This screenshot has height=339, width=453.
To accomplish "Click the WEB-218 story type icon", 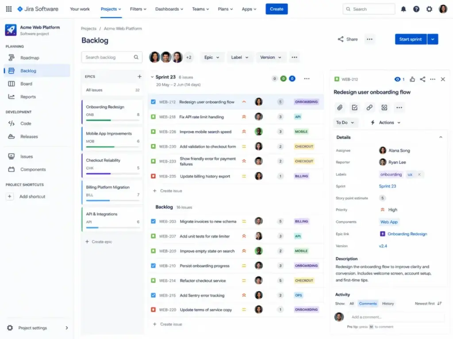I will [x=153, y=117].
